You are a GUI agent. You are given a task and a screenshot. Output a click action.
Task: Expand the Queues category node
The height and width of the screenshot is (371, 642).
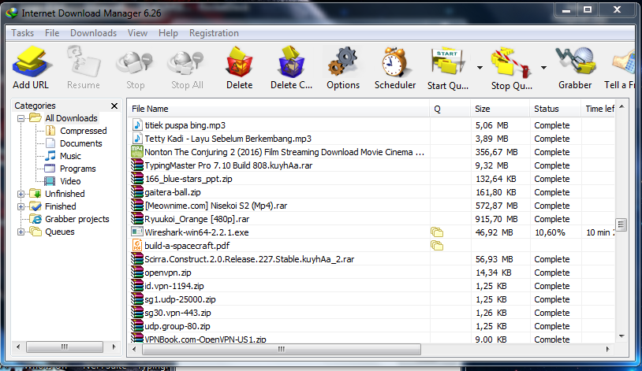pyautogui.click(x=21, y=232)
